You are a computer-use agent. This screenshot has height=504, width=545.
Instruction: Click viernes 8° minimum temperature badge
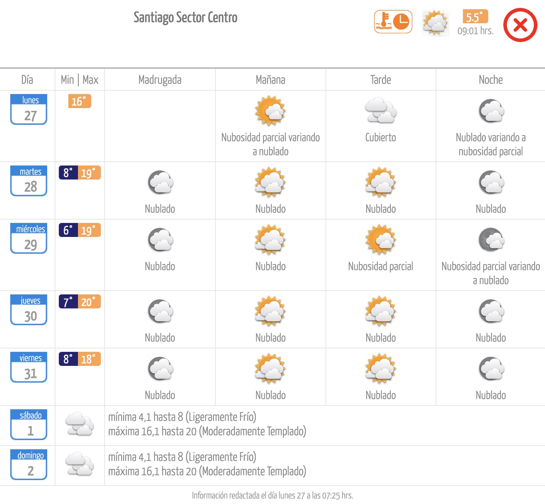tap(68, 359)
